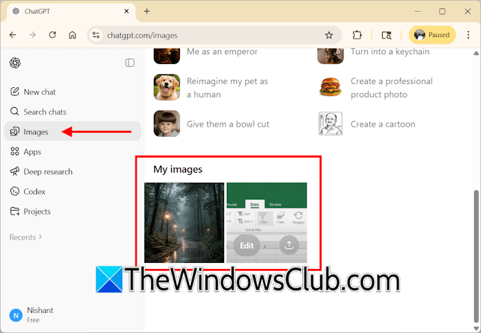Click the address bar URL chatgpt.com/images
The width and height of the screenshot is (481, 333).
pyautogui.click(x=142, y=35)
